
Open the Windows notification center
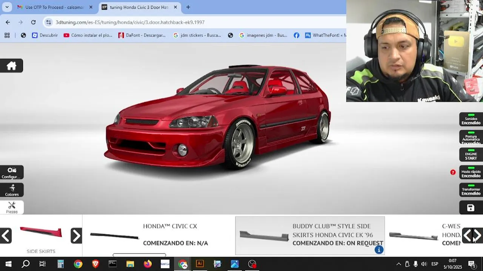click(472, 264)
